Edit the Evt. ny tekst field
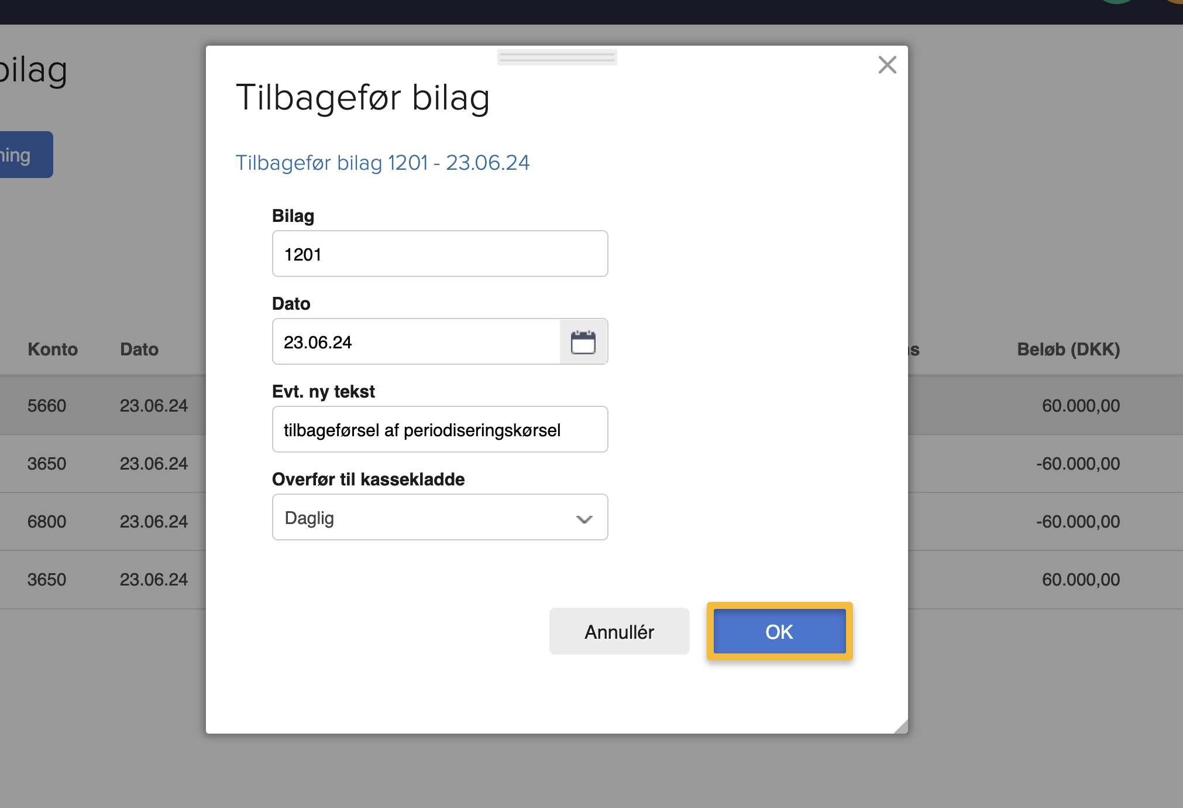 [439, 429]
